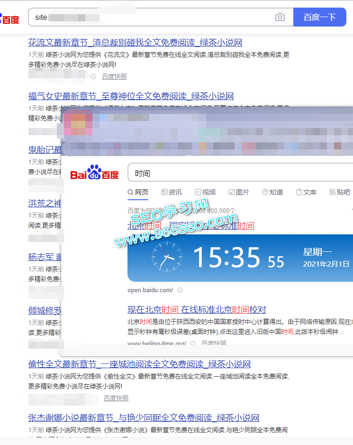The image size is (353, 445).
Task: Click the 贴 icon beside 贴吧
Action: click(333, 192)
